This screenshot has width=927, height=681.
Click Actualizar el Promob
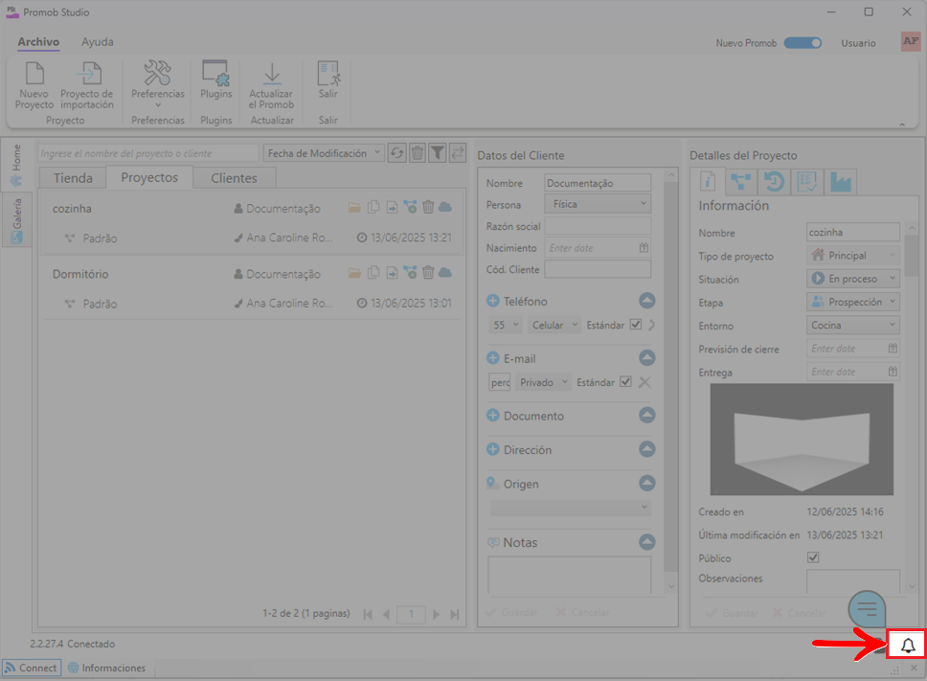(271, 85)
